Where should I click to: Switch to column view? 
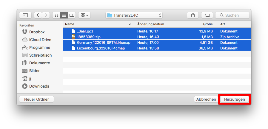pos(72,15)
